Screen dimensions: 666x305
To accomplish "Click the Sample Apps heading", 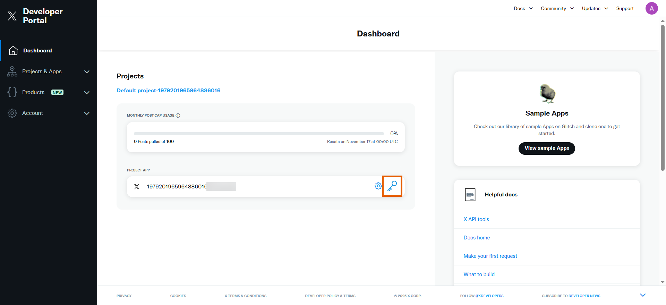I will [x=547, y=113].
